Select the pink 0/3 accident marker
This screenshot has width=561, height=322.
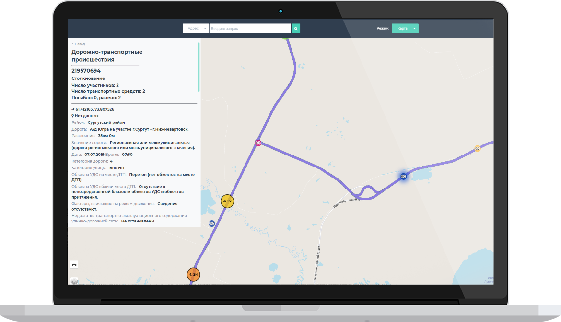pos(258,143)
